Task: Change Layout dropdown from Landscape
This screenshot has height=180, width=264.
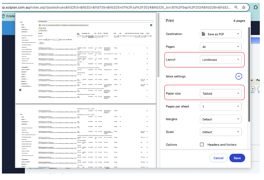Action: tap(221, 60)
